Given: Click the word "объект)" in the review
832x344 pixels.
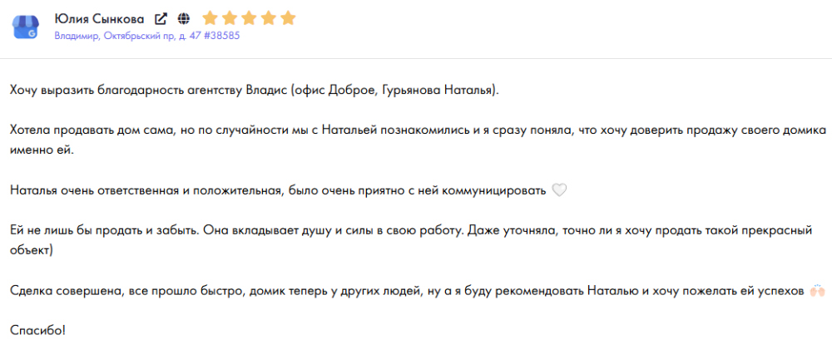Looking at the screenshot, I should (x=32, y=251).
